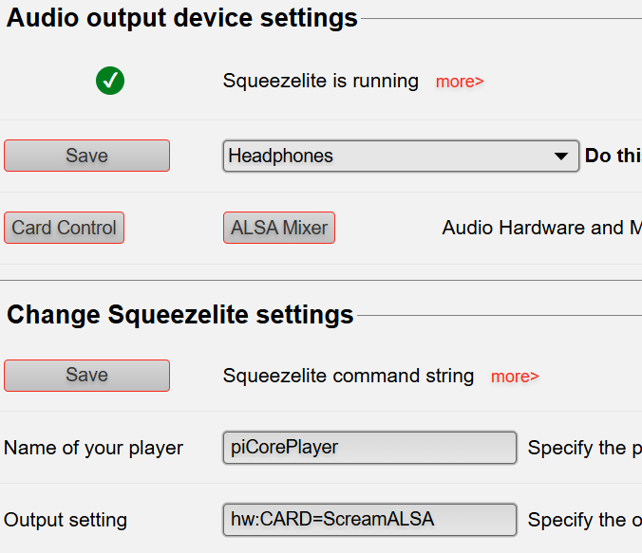
Task: Launch the ALSA Mixer
Action: [279, 228]
